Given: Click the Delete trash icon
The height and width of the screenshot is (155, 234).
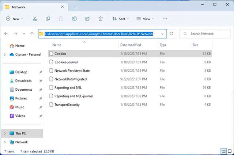Looking at the screenshot, I should [x=101, y=19].
